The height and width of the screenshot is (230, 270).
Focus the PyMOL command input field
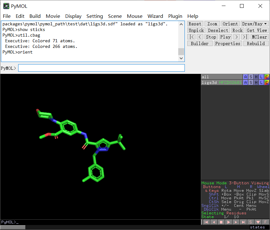click(101, 68)
